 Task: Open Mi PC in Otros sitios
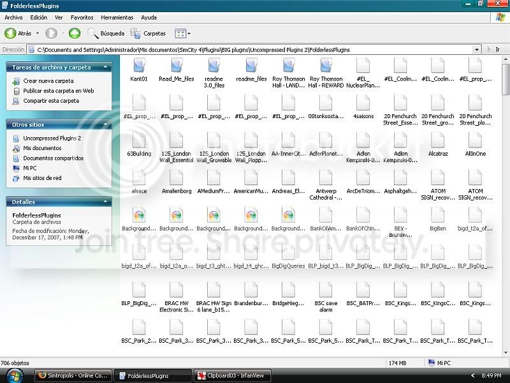click(x=30, y=168)
